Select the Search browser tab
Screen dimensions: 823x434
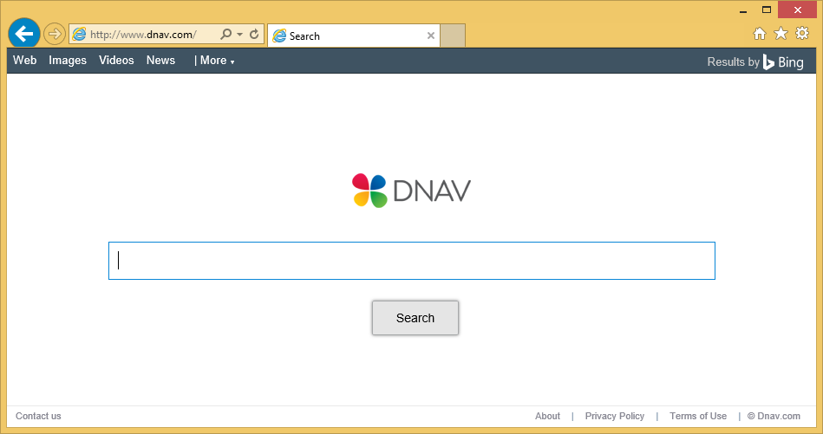(x=353, y=36)
